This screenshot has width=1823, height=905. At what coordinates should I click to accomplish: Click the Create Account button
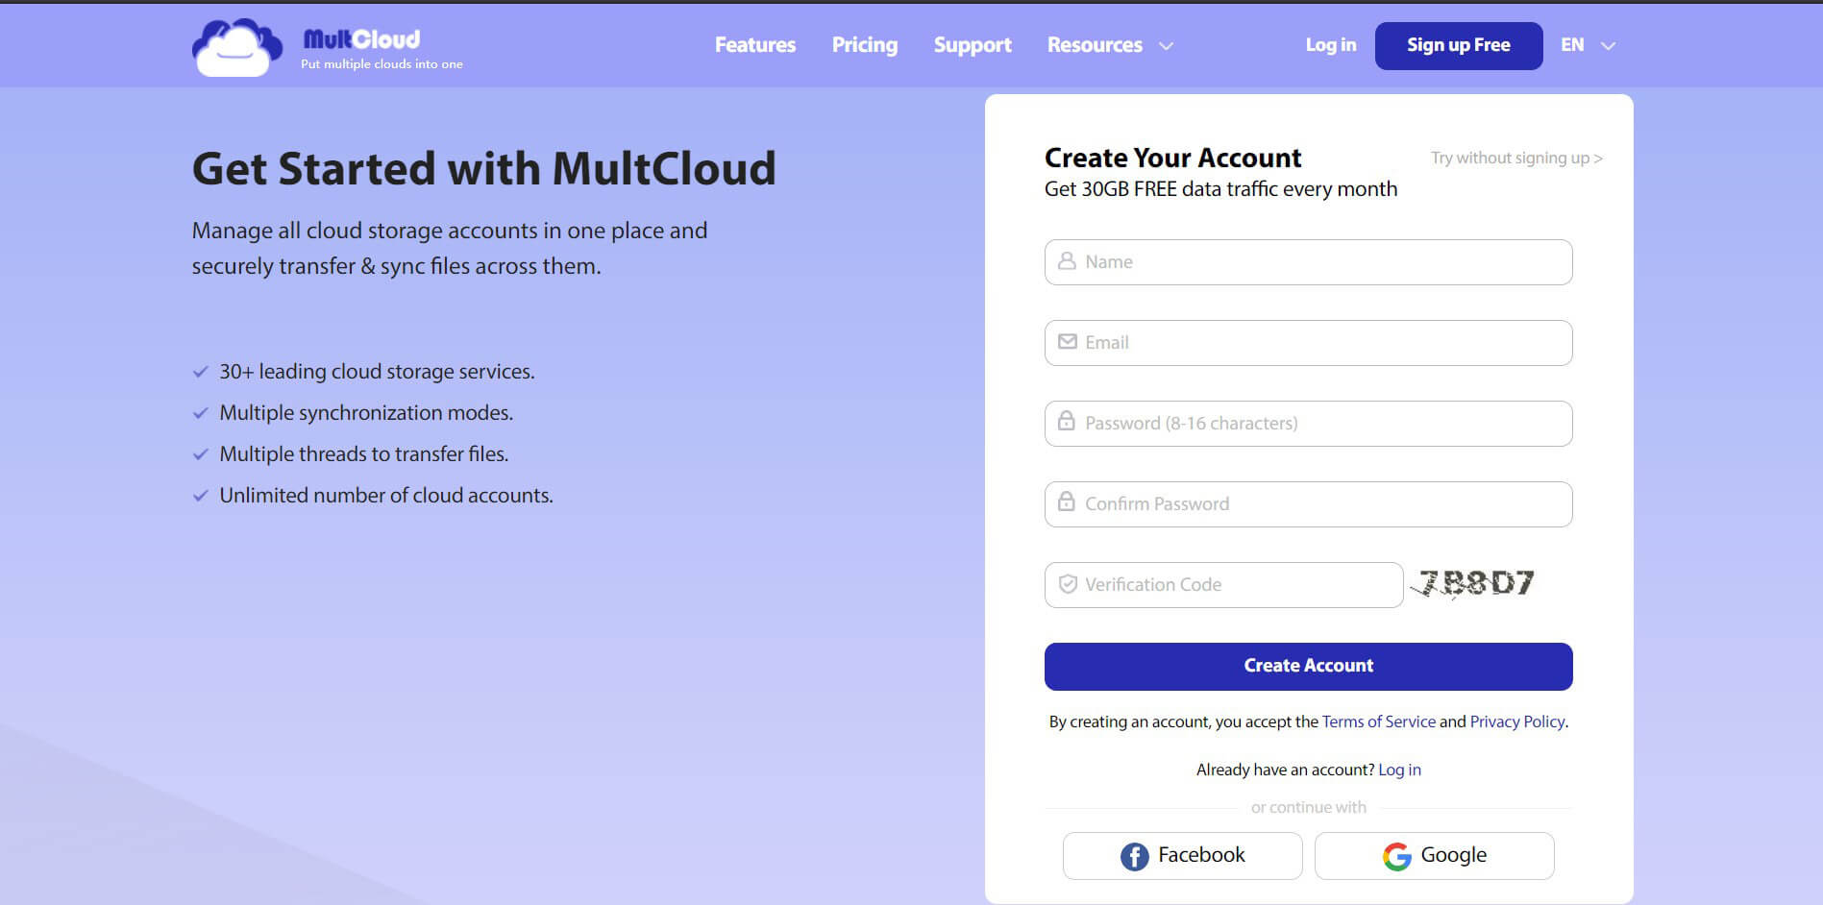tap(1308, 666)
